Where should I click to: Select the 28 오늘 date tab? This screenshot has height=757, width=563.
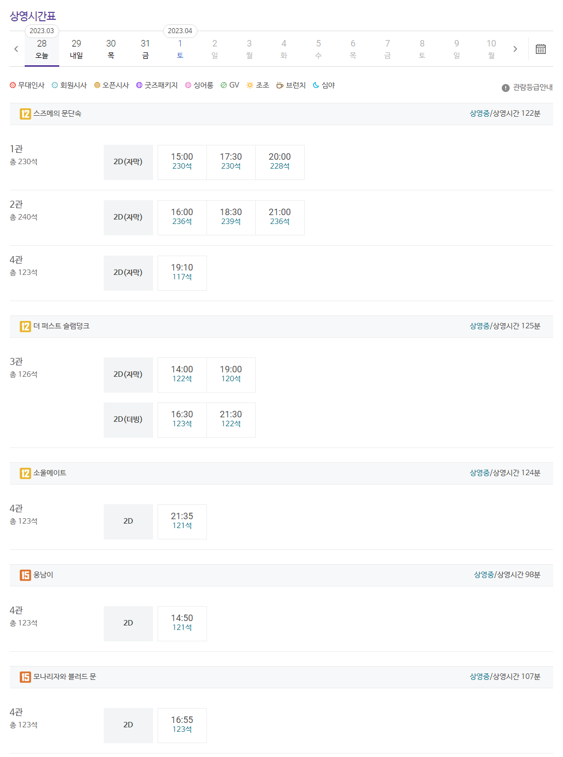pos(42,49)
